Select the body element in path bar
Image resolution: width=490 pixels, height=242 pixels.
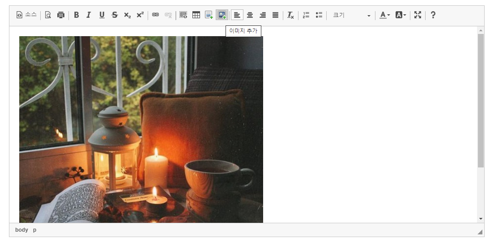click(21, 230)
